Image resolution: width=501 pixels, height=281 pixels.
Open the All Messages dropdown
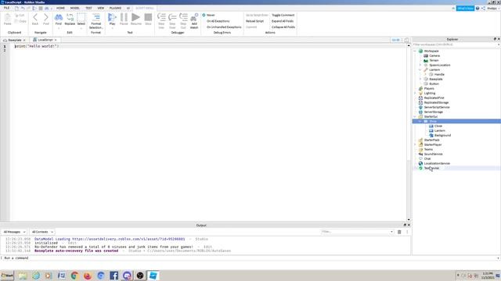click(x=14, y=232)
